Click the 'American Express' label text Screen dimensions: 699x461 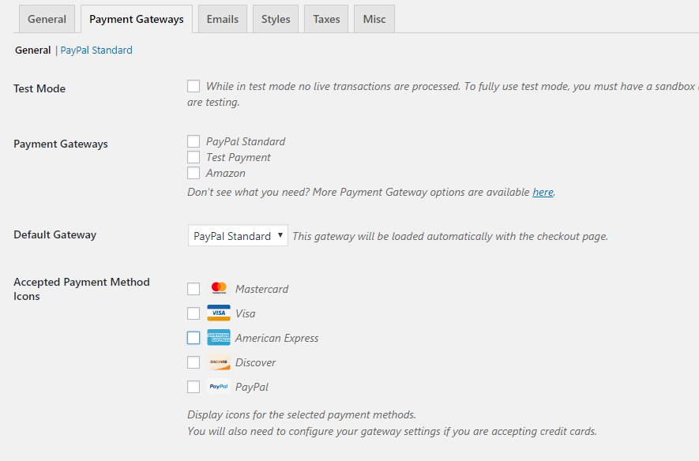(x=277, y=338)
